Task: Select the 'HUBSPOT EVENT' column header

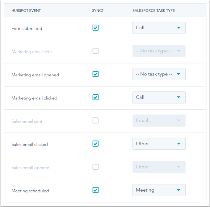Action: (x=26, y=10)
